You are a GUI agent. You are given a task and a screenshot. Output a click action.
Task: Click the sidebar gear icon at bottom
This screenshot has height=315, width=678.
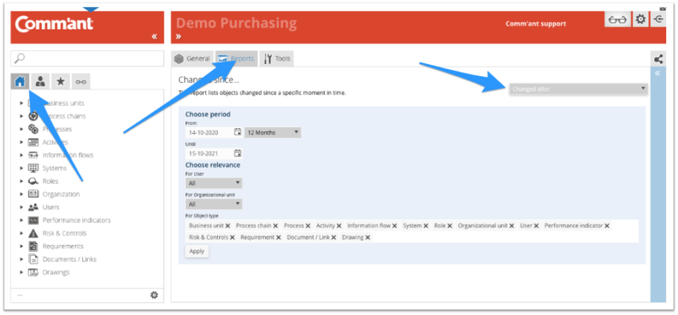pos(154,295)
